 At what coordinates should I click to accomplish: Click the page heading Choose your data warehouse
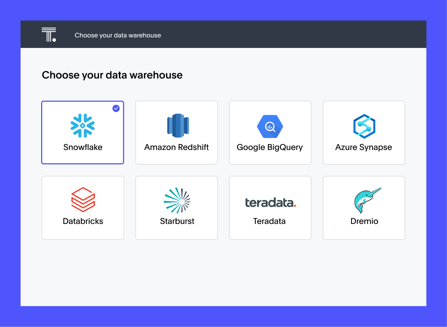[112, 75]
